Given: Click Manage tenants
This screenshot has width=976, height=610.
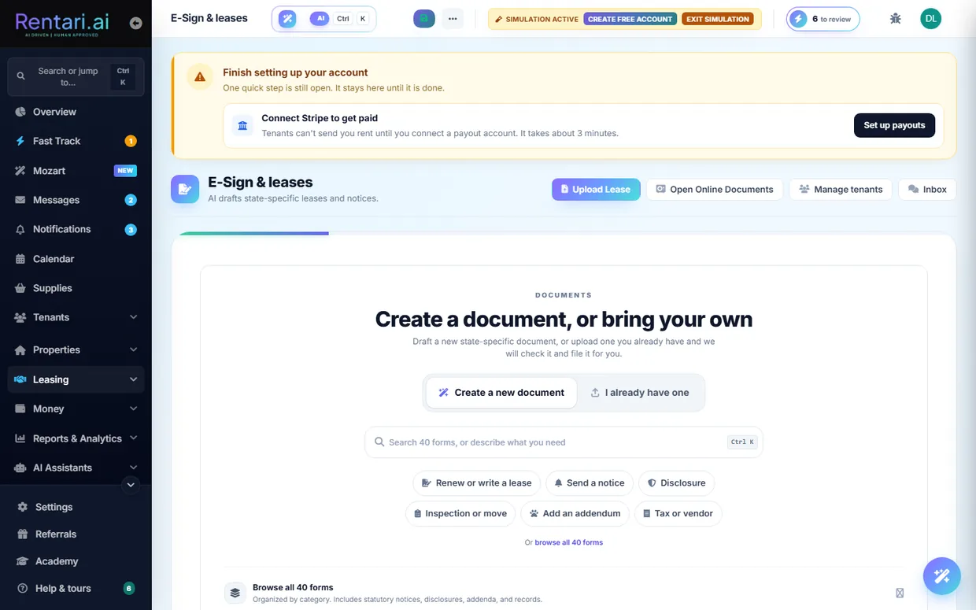Looking at the screenshot, I should tap(841, 189).
